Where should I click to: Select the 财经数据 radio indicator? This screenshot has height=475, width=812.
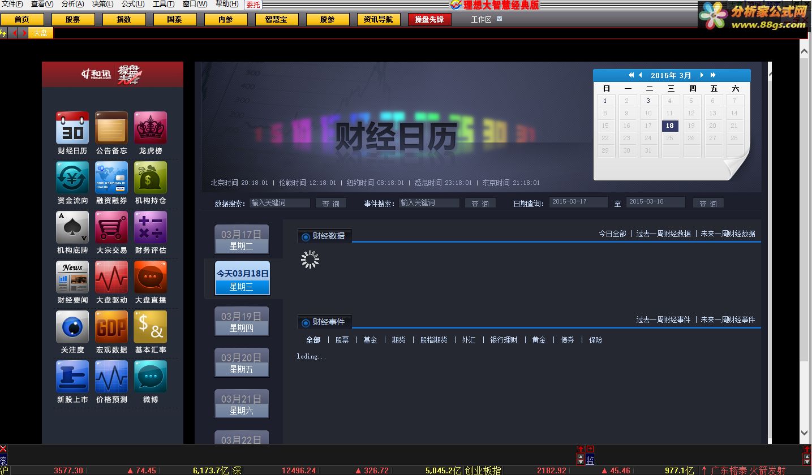pos(306,237)
